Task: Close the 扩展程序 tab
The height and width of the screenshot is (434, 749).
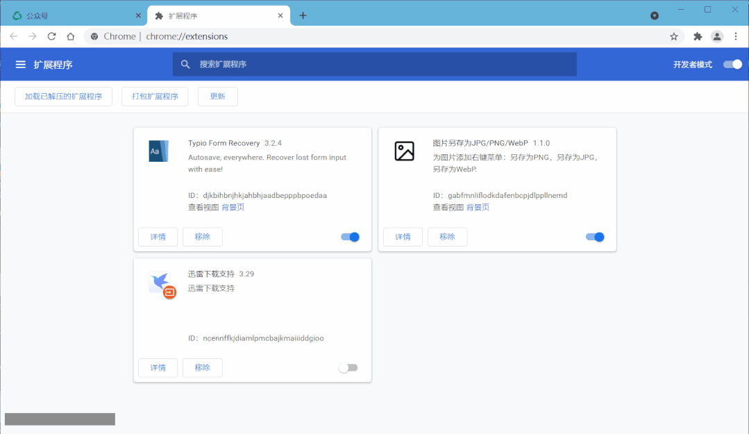Action: click(x=280, y=16)
